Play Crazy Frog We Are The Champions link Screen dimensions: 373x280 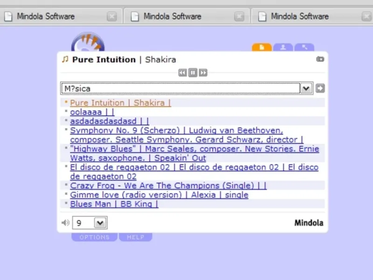pos(168,185)
